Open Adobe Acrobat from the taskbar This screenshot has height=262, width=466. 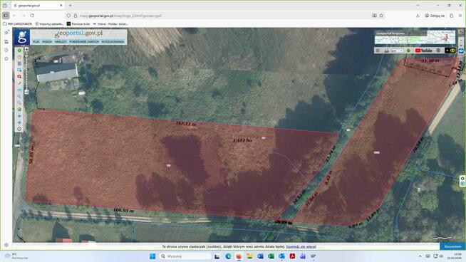pos(292,256)
